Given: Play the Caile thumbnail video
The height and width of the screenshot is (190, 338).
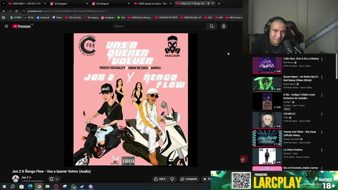Looking at the screenshot, I should pos(267,65).
